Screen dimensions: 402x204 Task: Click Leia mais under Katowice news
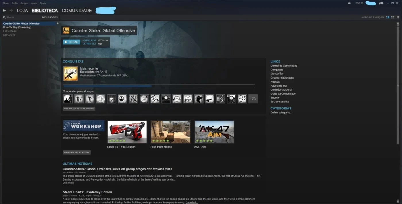(68, 183)
